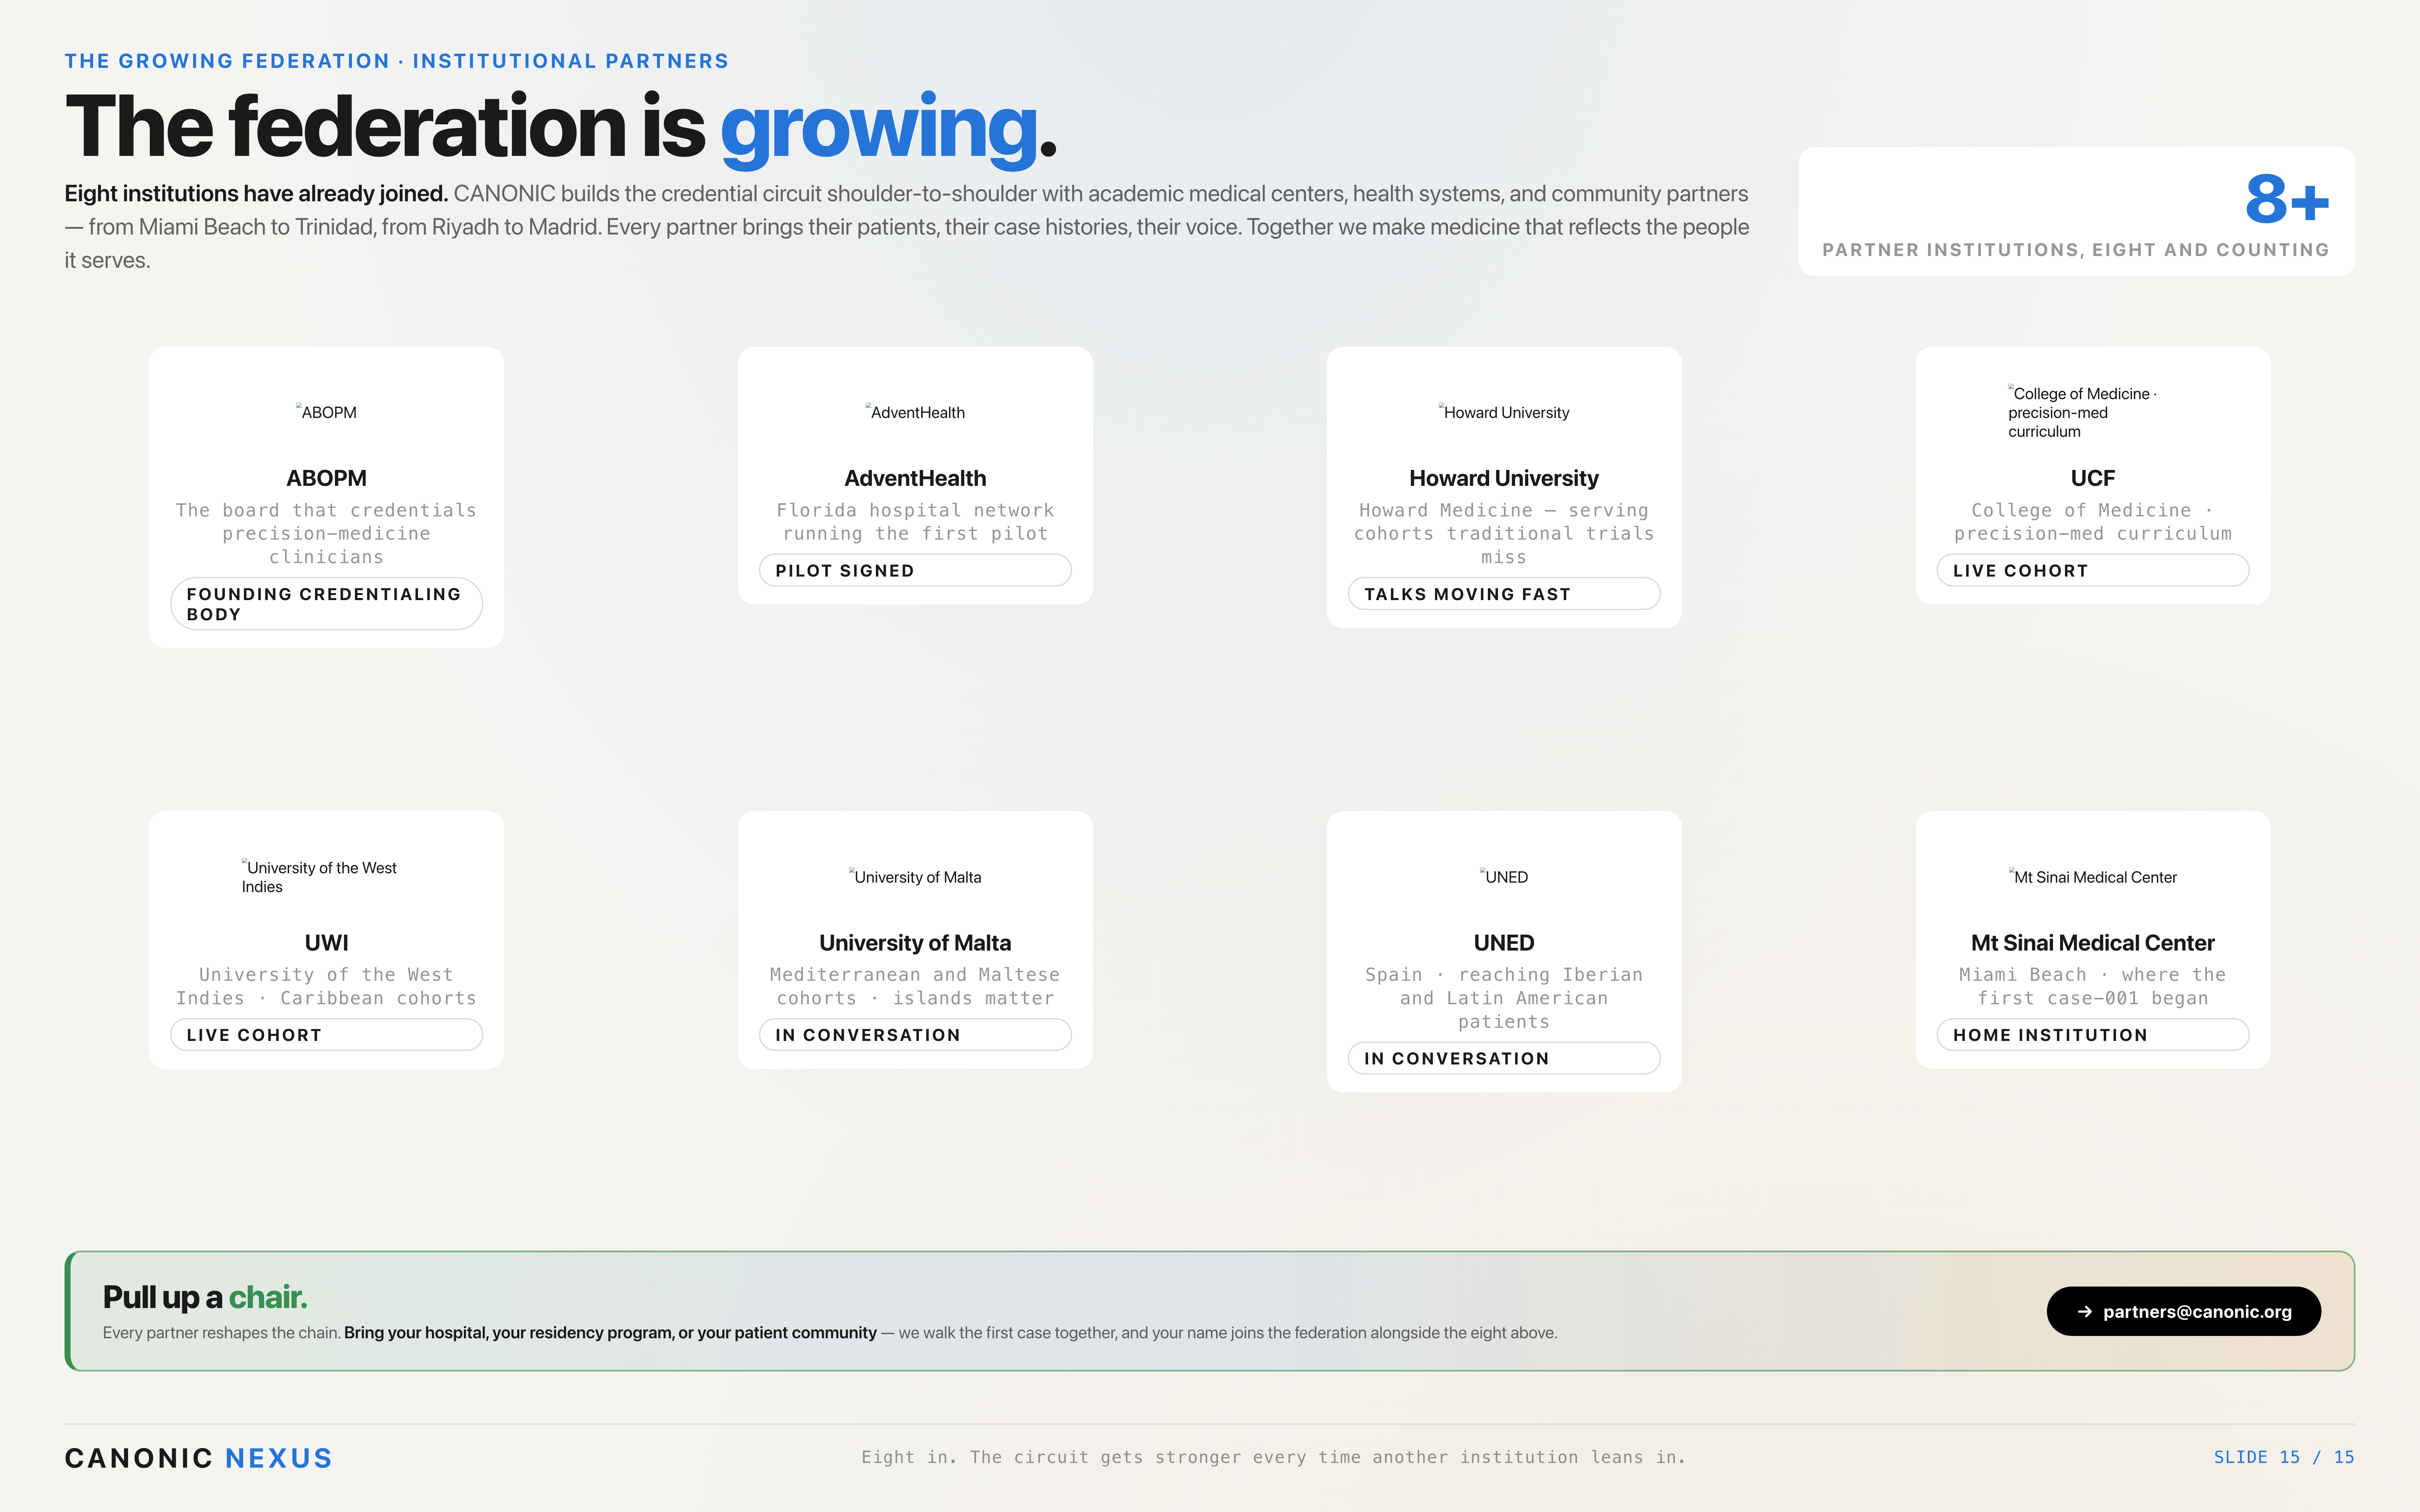
Task: Click 'Mediterranean and Maltese cohorts' description
Action: click(915, 986)
